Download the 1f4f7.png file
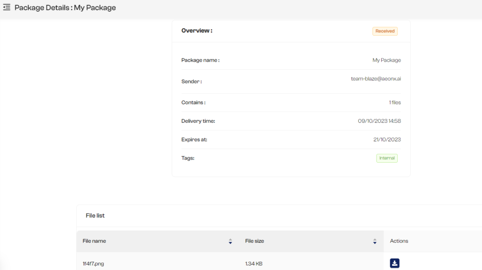482x270 pixels. (395, 263)
